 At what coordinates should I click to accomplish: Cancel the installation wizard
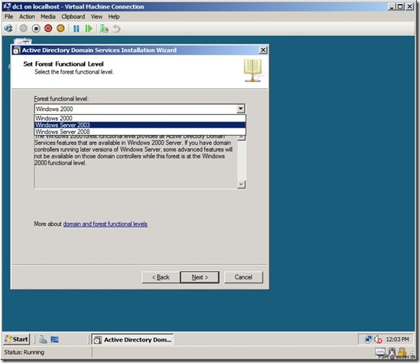pyautogui.click(x=243, y=277)
